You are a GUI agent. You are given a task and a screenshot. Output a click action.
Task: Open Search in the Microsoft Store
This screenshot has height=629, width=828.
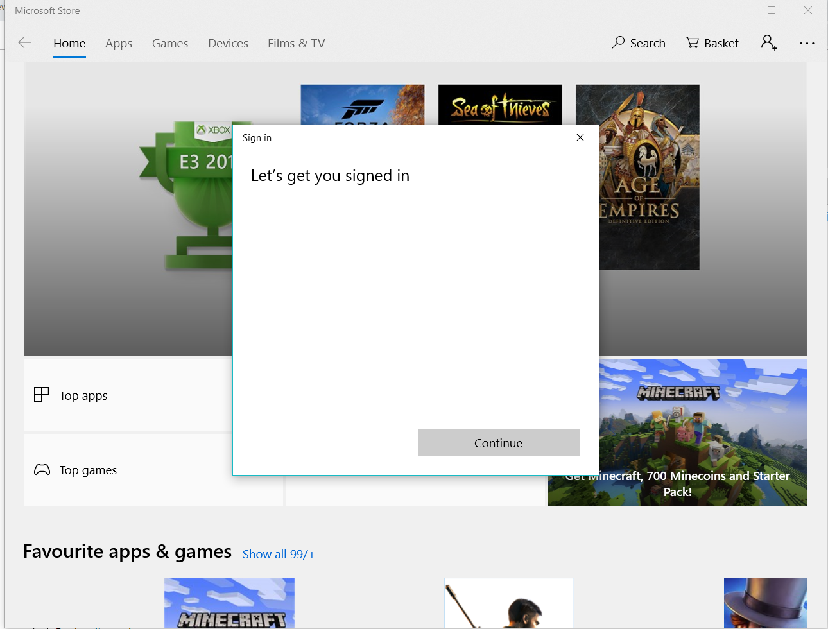click(639, 43)
